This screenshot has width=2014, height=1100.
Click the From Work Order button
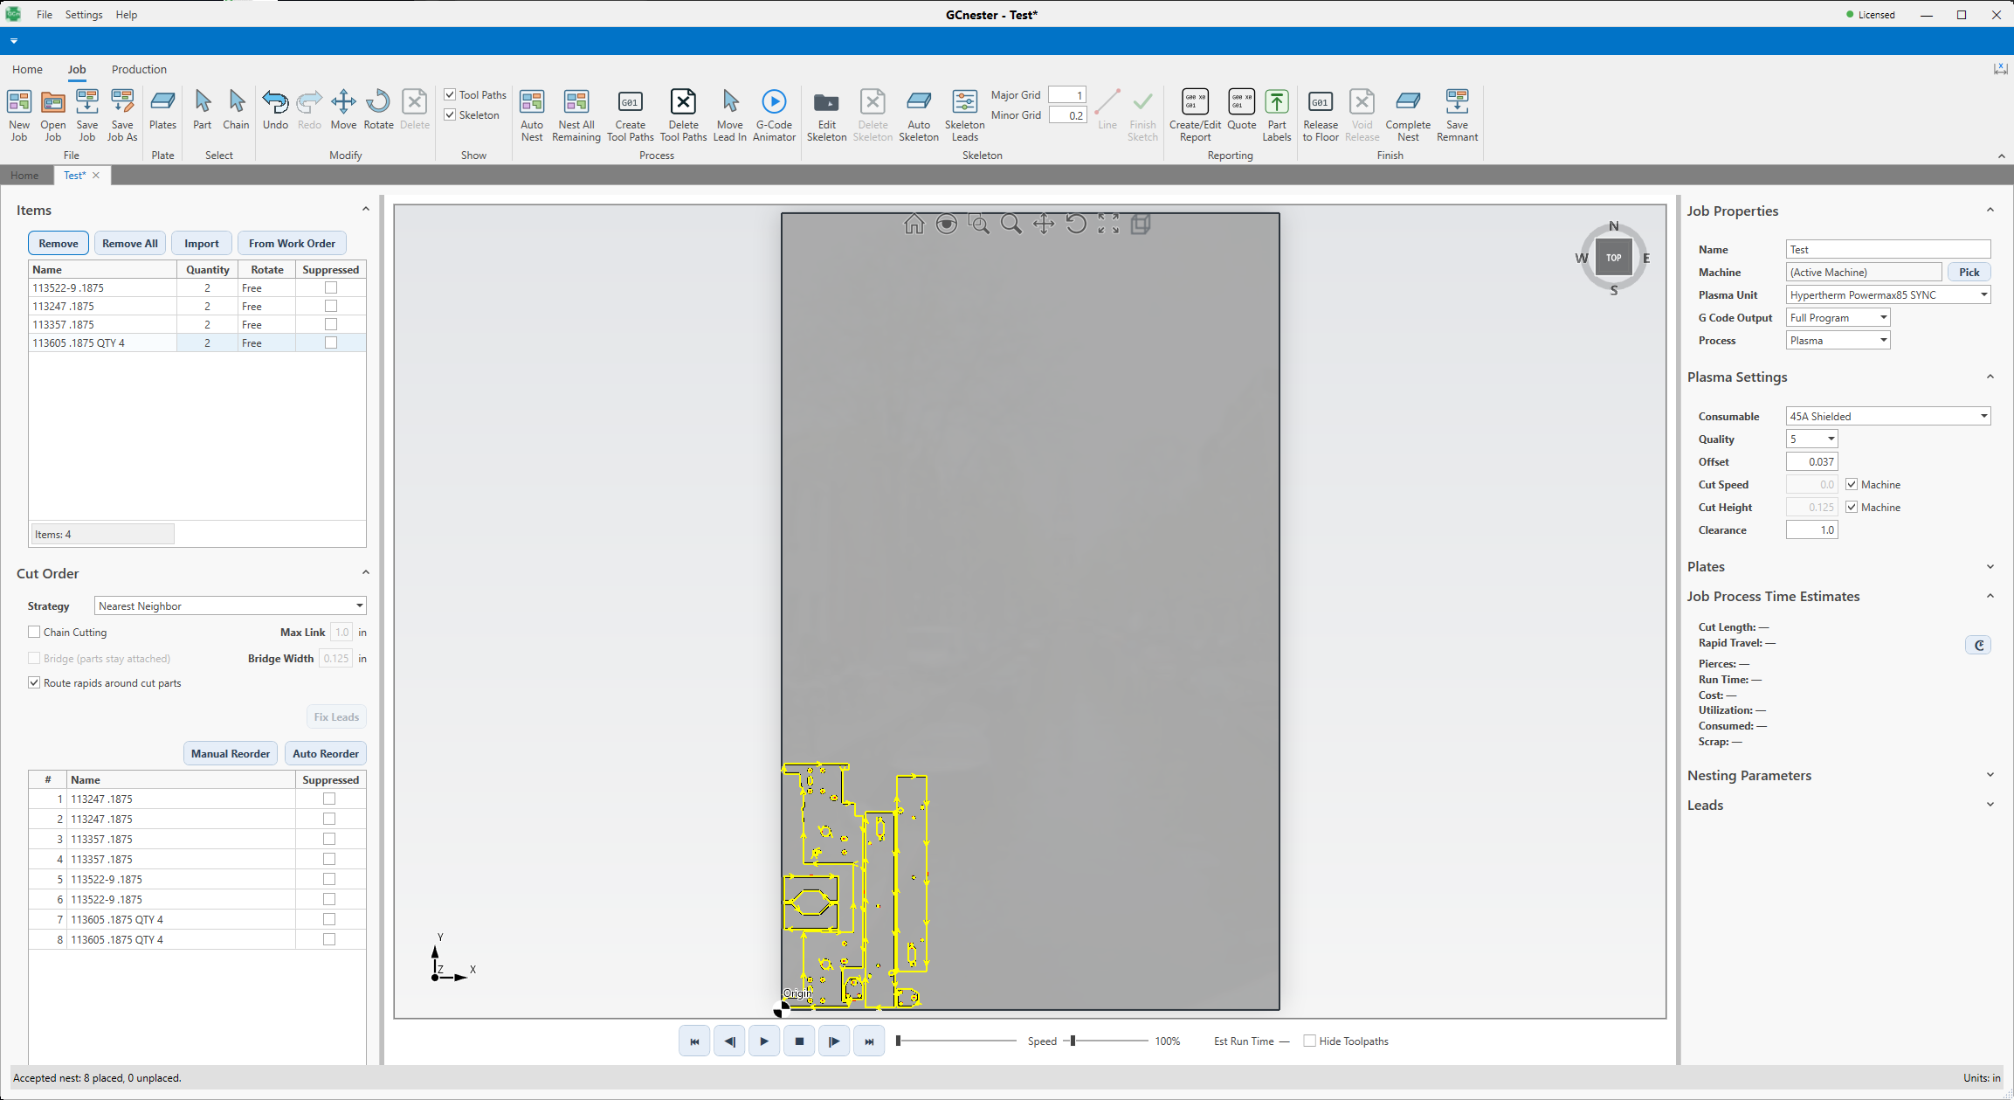tap(292, 243)
